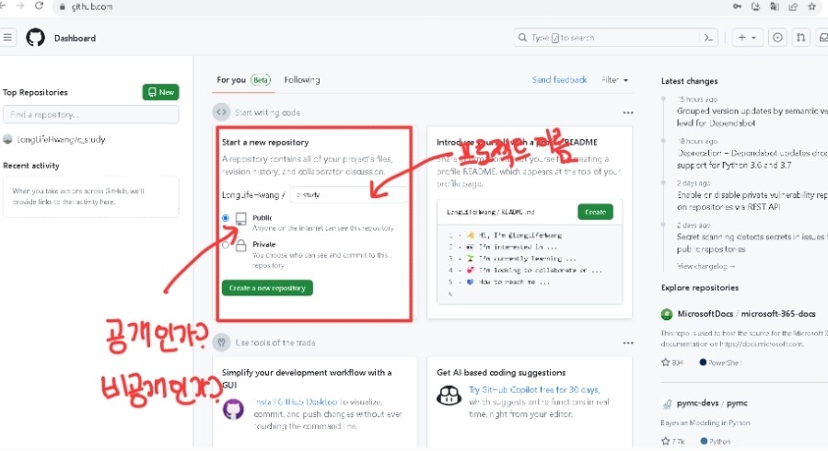Click the pymc-devs avatar icon
The height and width of the screenshot is (451, 828).
(667, 404)
